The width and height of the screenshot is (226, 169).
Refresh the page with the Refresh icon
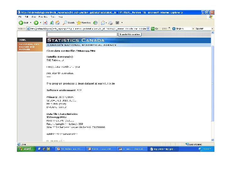51,23
